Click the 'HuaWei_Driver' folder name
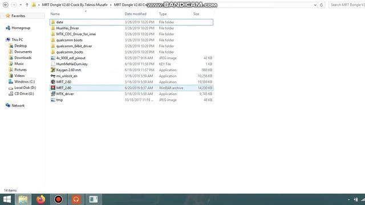 (67, 28)
